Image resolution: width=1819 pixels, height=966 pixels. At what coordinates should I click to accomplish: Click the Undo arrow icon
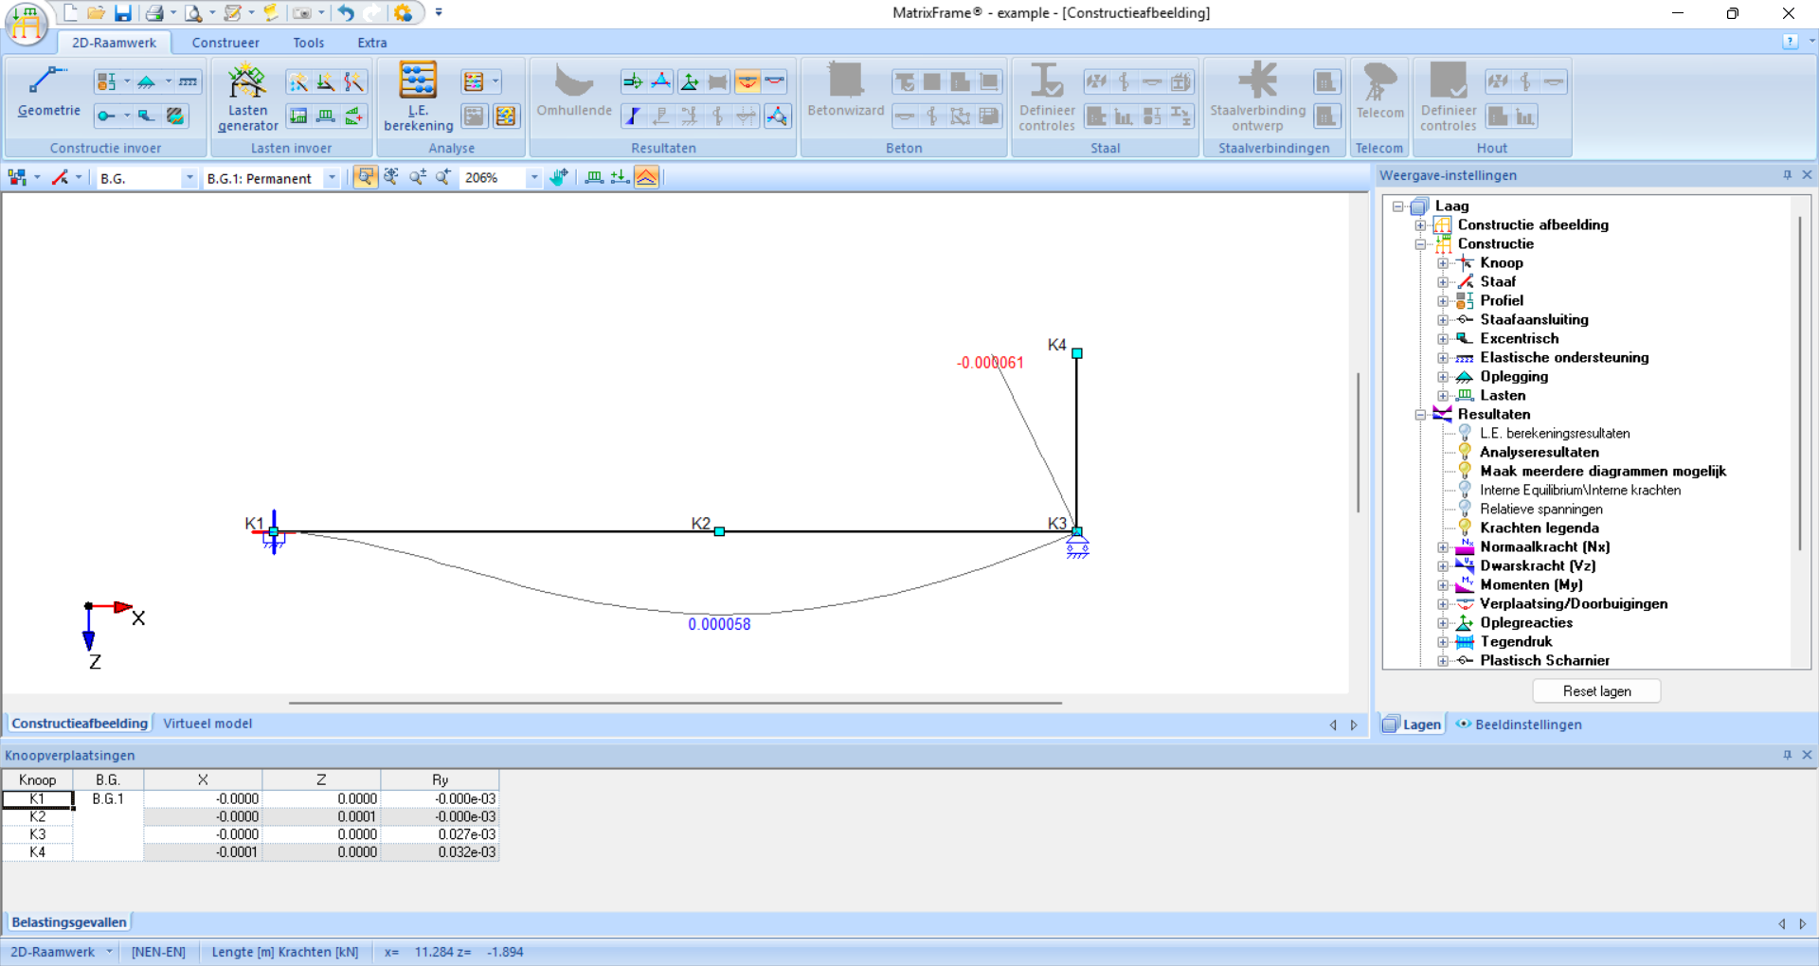click(346, 13)
